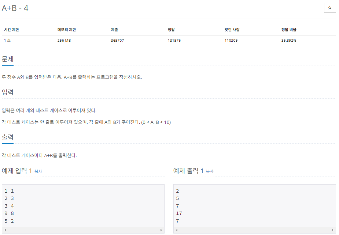Click the correct count 131576
The image size is (339, 235).
point(174,40)
